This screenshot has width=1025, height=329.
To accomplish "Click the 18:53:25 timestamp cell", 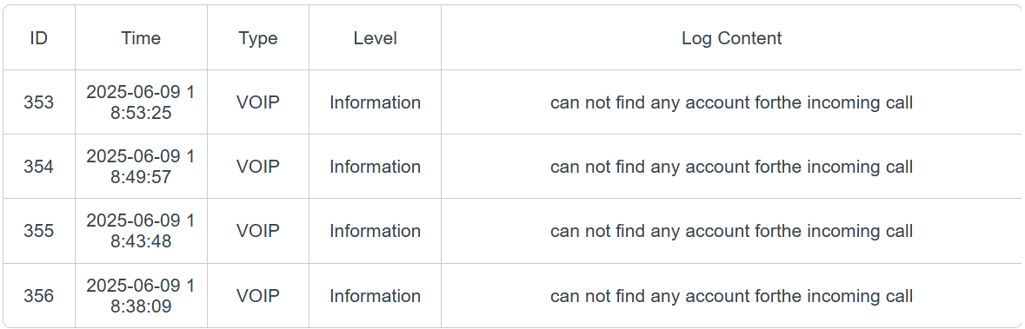I will pos(141,102).
